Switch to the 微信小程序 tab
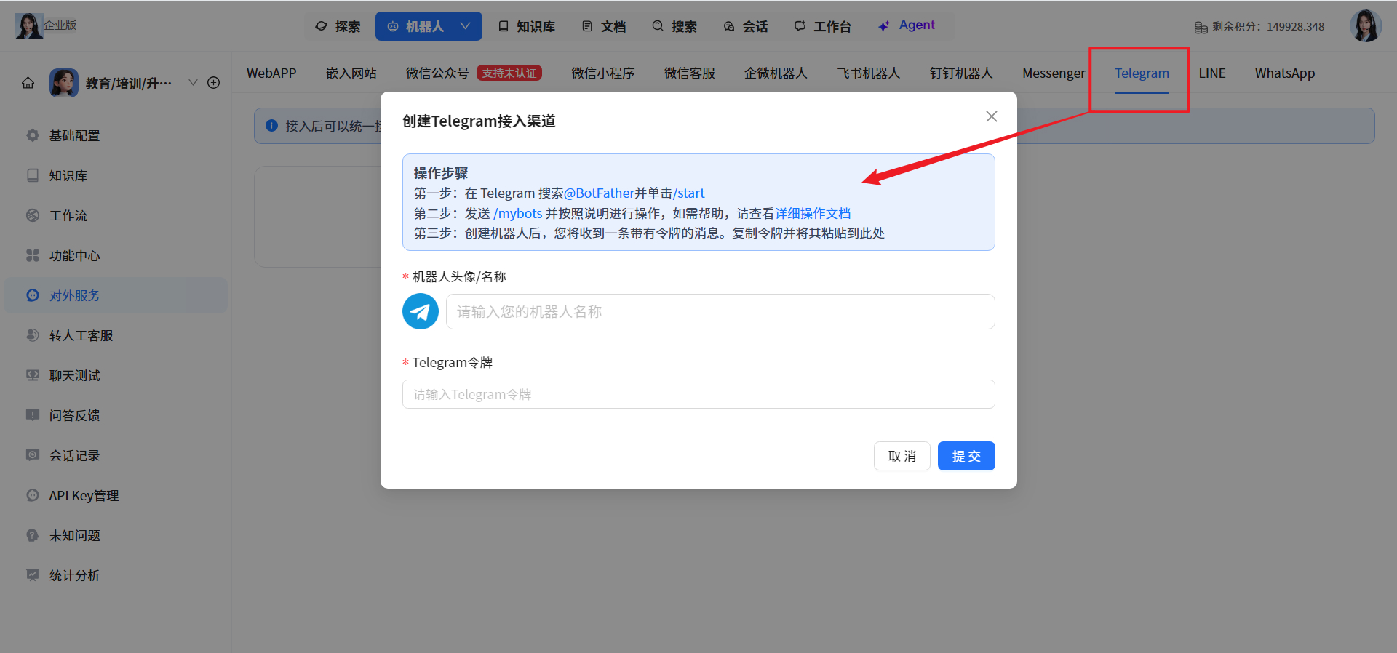 tap(603, 73)
